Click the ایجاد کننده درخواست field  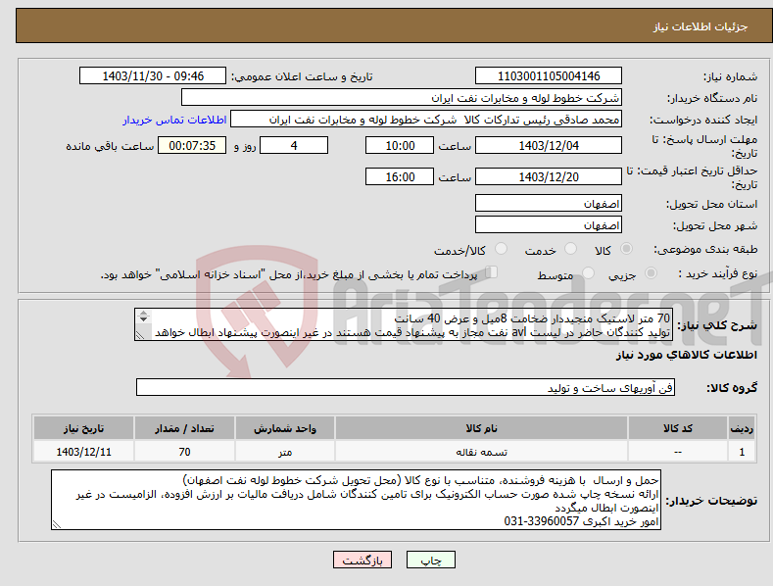tap(426, 120)
